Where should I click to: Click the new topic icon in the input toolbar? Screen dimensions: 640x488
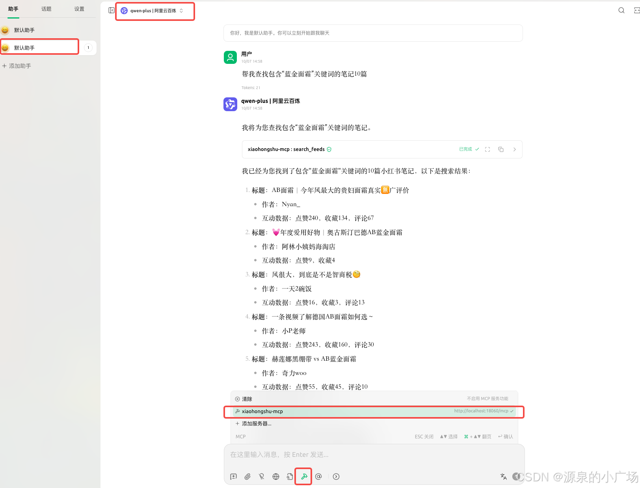point(234,477)
